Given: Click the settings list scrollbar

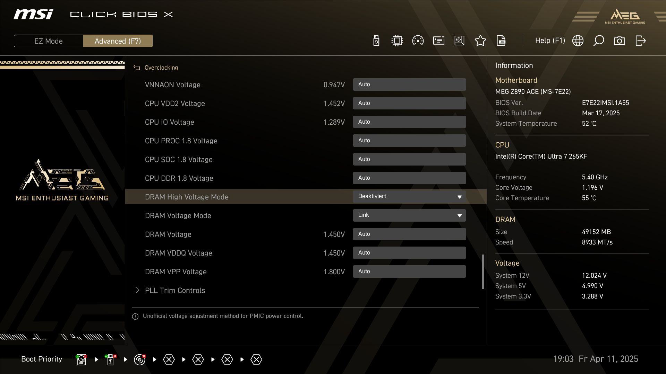Looking at the screenshot, I should pyautogui.click(x=483, y=271).
